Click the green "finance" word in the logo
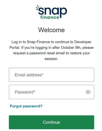The image size is (102, 131). [50, 17]
